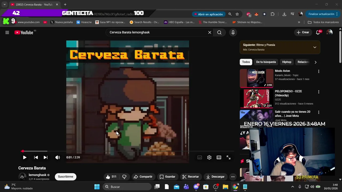This screenshot has width=342, height=192.
Task: Save the video with Guardar
Action: pos(168,177)
